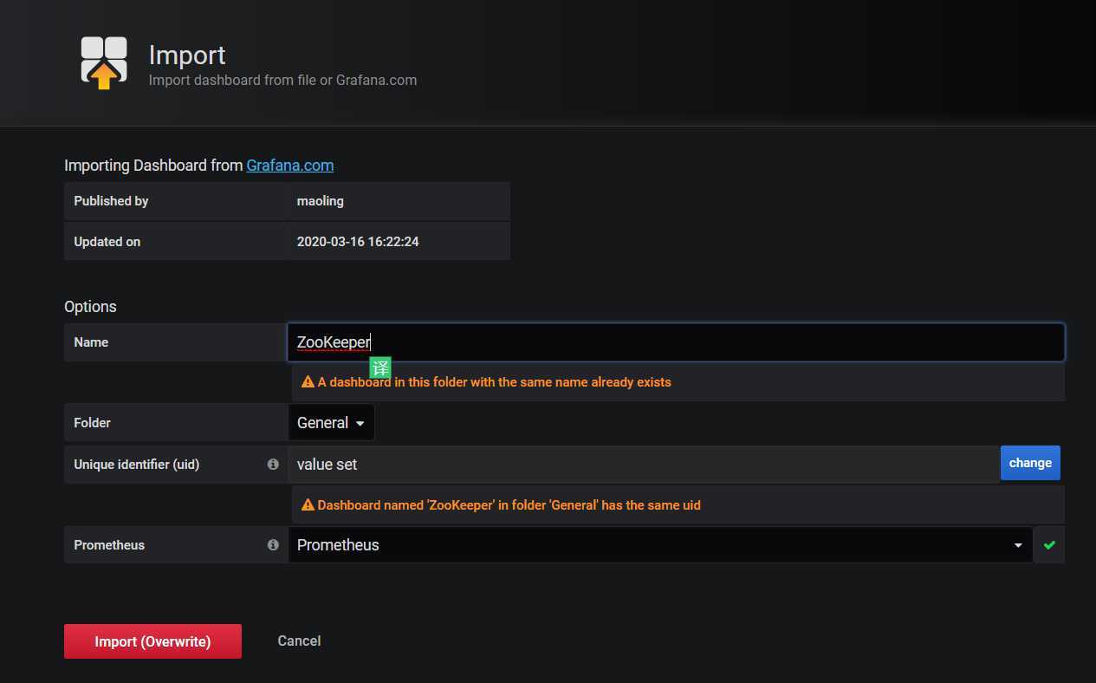
Task: Click the blue change button
Action: click(x=1030, y=463)
